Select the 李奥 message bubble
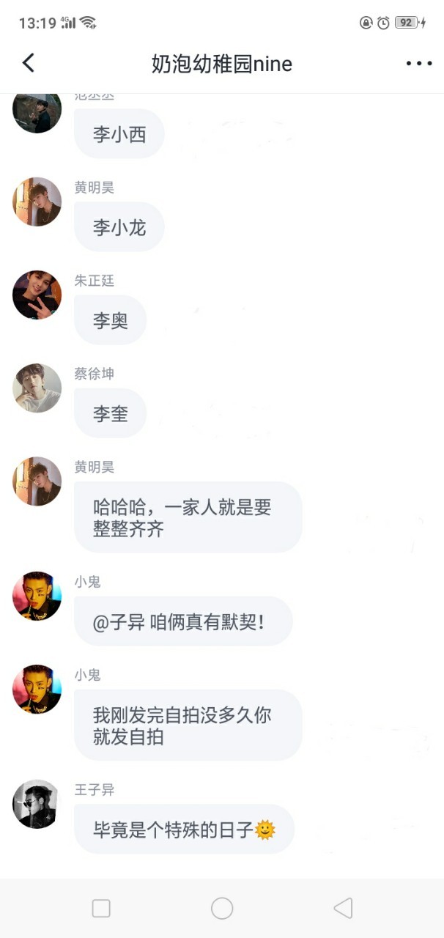444x938 pixels. (x=111, y=320)
